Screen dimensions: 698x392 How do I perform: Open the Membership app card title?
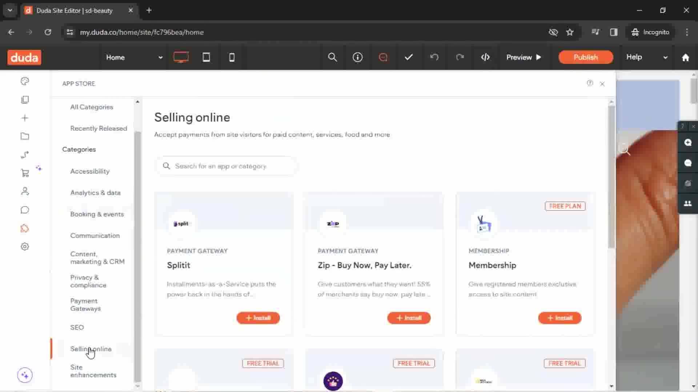(492, 265)
